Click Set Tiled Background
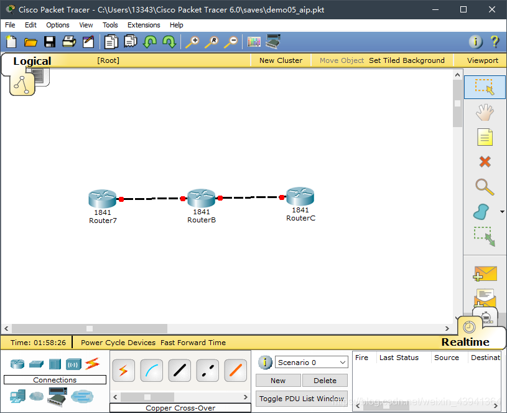 pos(406,60)
